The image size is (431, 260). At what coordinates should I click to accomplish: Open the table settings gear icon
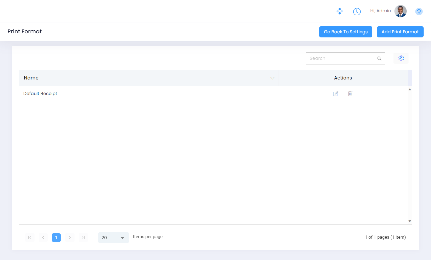[x=401, y=58]
